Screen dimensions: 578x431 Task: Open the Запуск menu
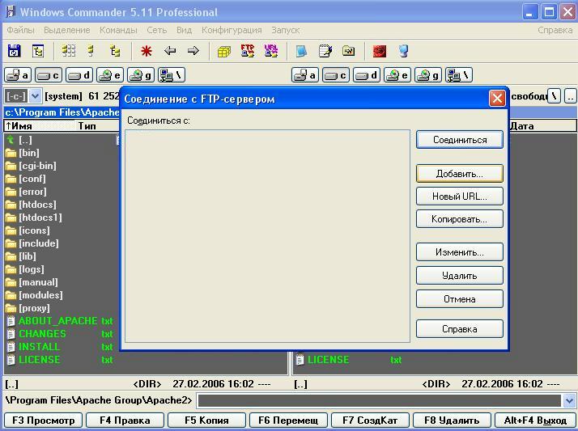pos(285,30)
